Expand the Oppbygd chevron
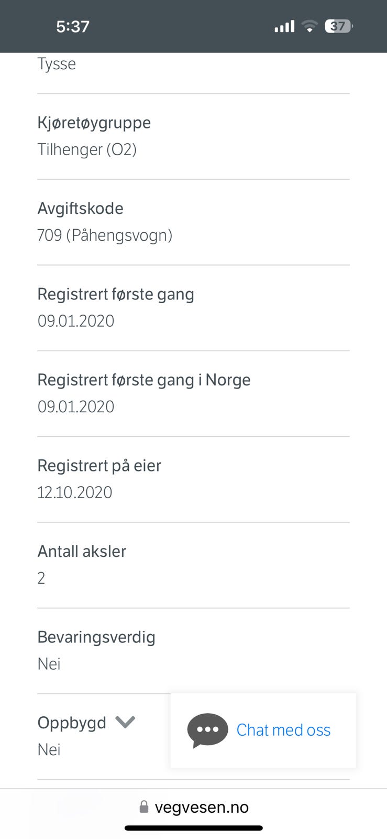387x839 pixels. point(125,722)
